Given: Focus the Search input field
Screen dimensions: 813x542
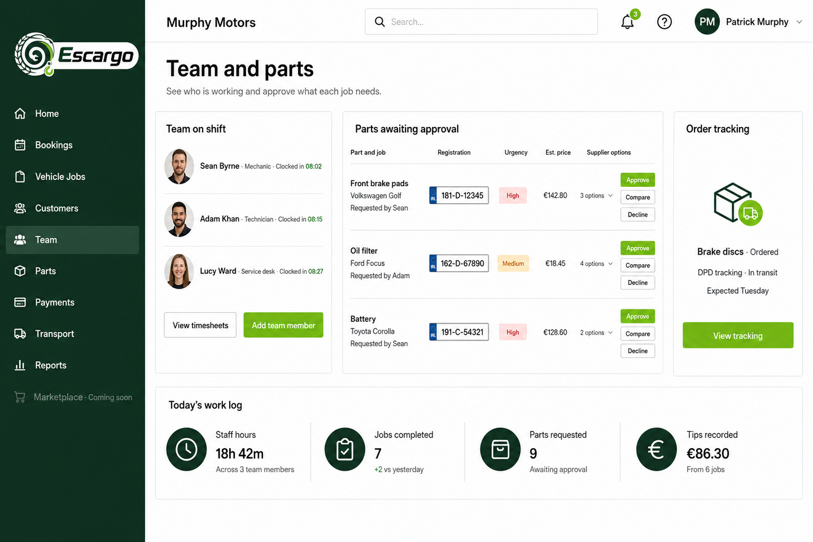Looking at the screenshot, I should tap(481, 21).
